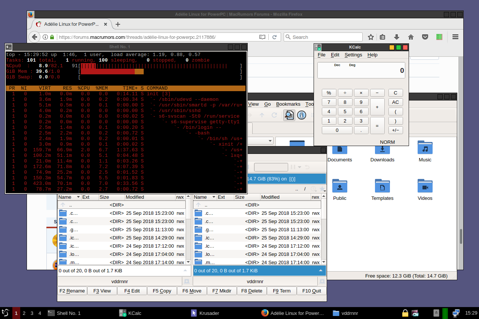479x319 pixels.
Task: Open KCalc Help menu
Action: [372, 55]
